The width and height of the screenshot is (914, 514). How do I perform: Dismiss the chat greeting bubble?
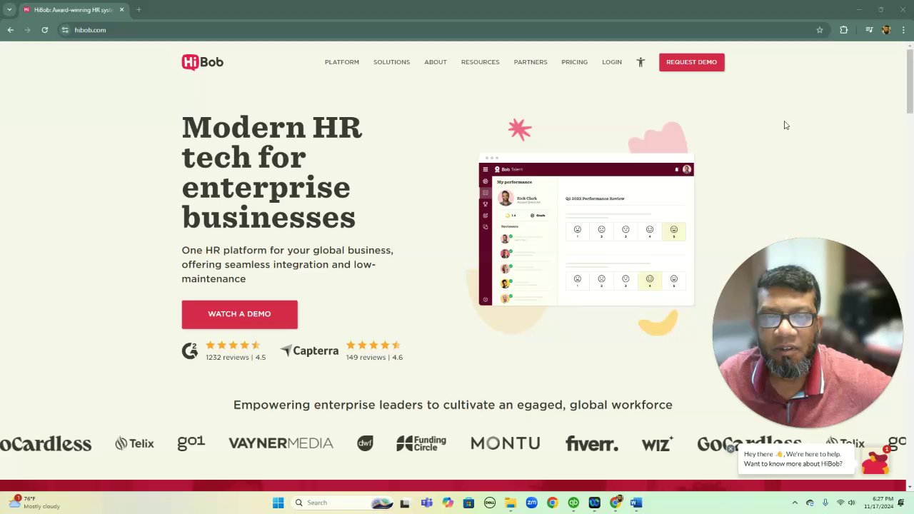pyautogui.click(x=730, y=448)
